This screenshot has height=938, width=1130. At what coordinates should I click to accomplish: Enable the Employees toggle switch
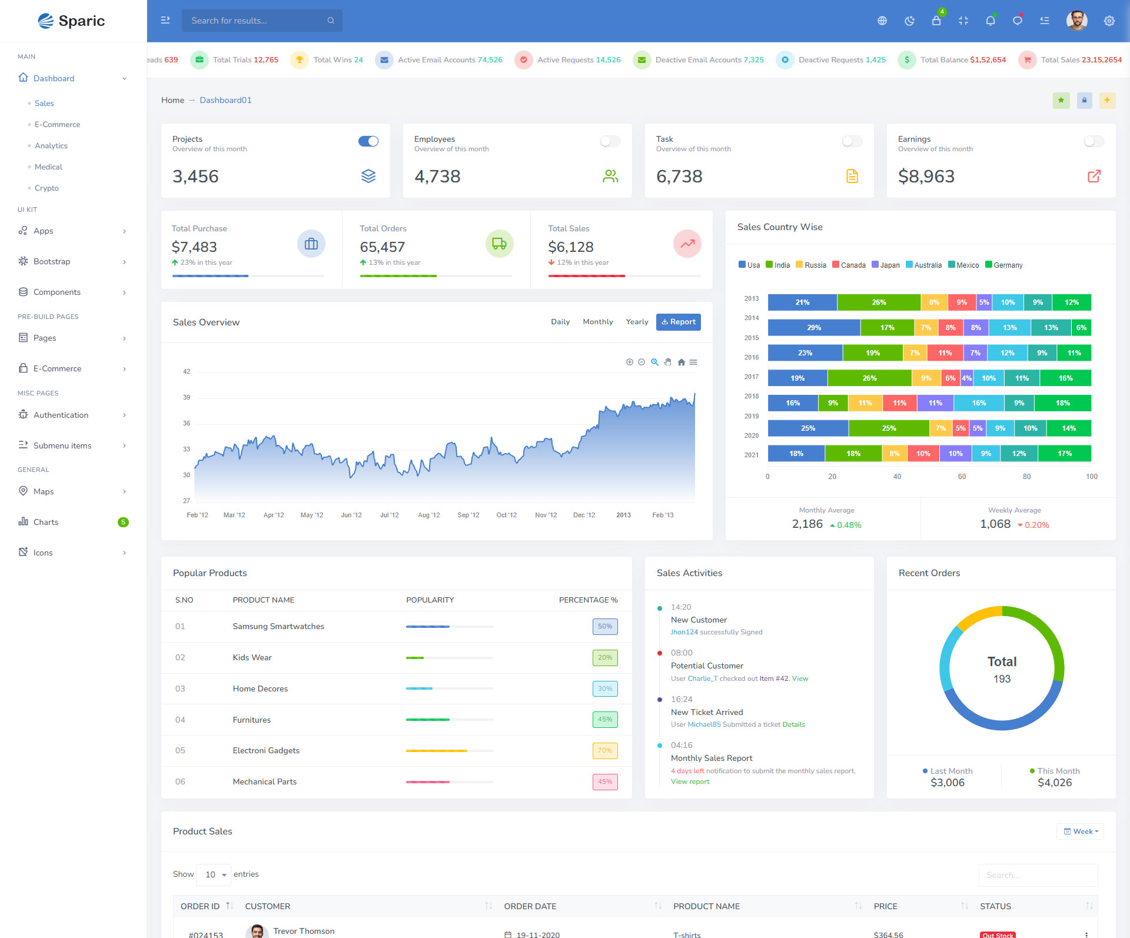[610, 141]
